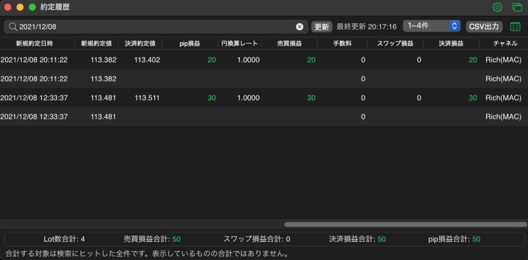This screenshot has width=528, height=260.
Task: Click the 決済損益 column header
Action: coord(451,43)
